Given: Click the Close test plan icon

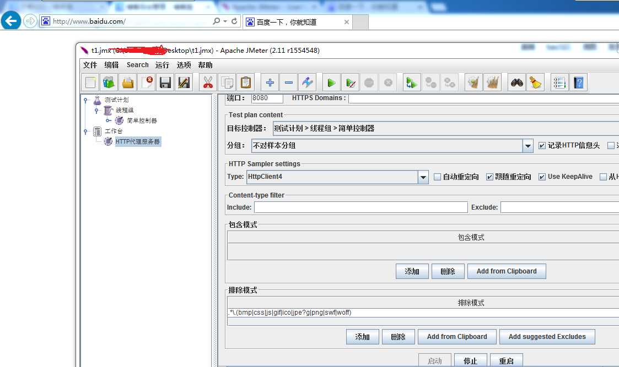Looking at the screenshot, I should [x=147, y=83].
